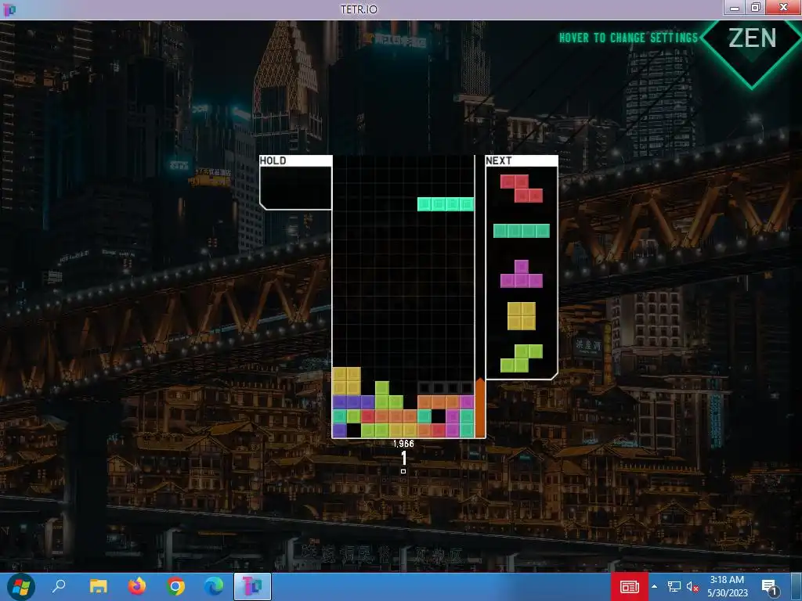The image size is (802, 601).
Task: Select the red Z piece in NEXT queue
Action: tap(521, 189)
